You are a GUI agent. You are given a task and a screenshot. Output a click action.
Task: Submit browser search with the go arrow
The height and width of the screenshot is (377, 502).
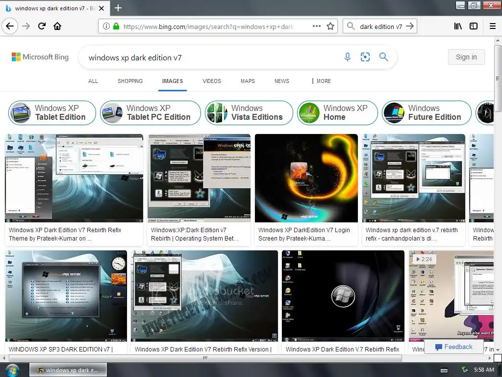[410, 27]
